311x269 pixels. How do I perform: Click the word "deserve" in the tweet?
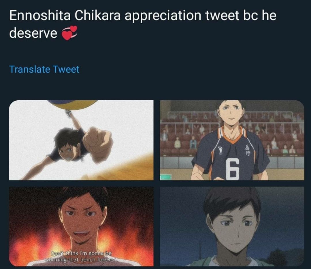tap(33, 33)
